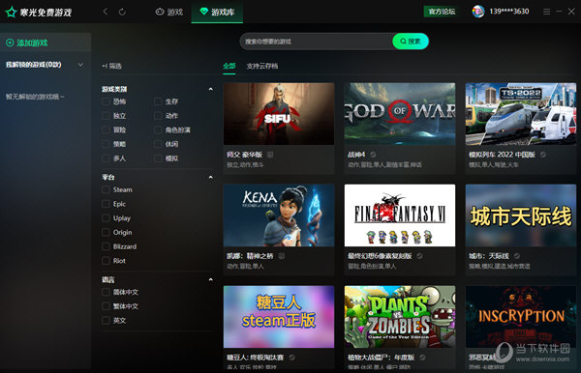The image size is (581, 373).
Task: Switch to the 游戏库 tab
Action: tap(217, 12)
